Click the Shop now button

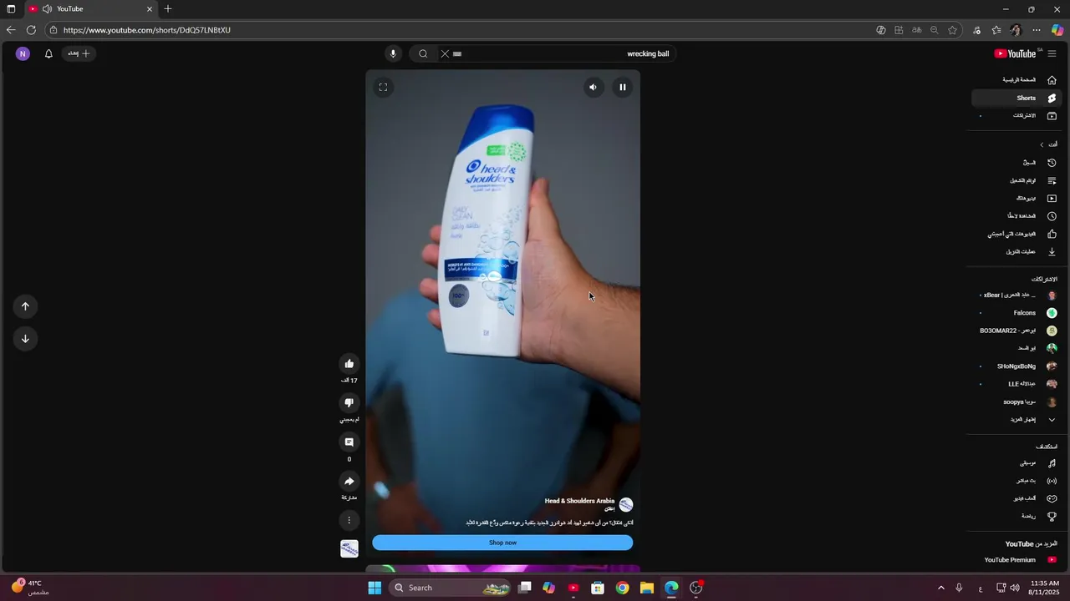502,543
